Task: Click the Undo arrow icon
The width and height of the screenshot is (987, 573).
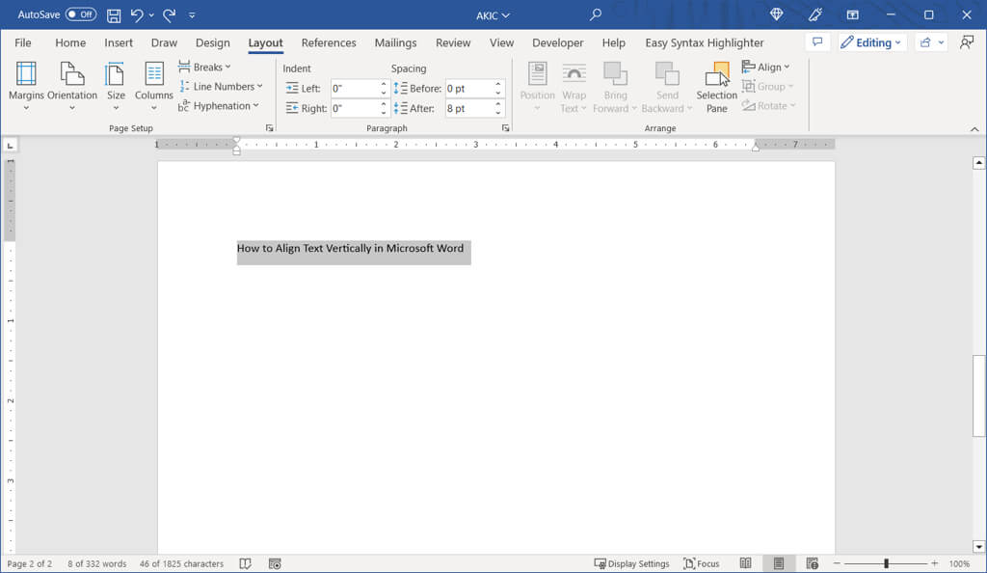Action: [x=138, y=15]
